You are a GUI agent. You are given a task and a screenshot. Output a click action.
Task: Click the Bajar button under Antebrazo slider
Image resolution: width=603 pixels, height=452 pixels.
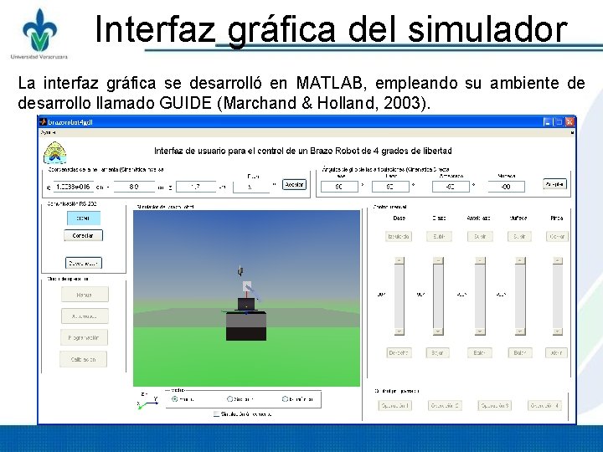(x=480, y=353)
